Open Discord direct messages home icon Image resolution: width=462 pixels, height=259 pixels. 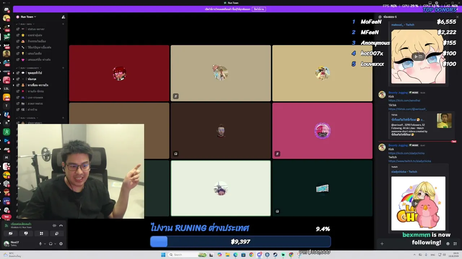tap(6, 9)
